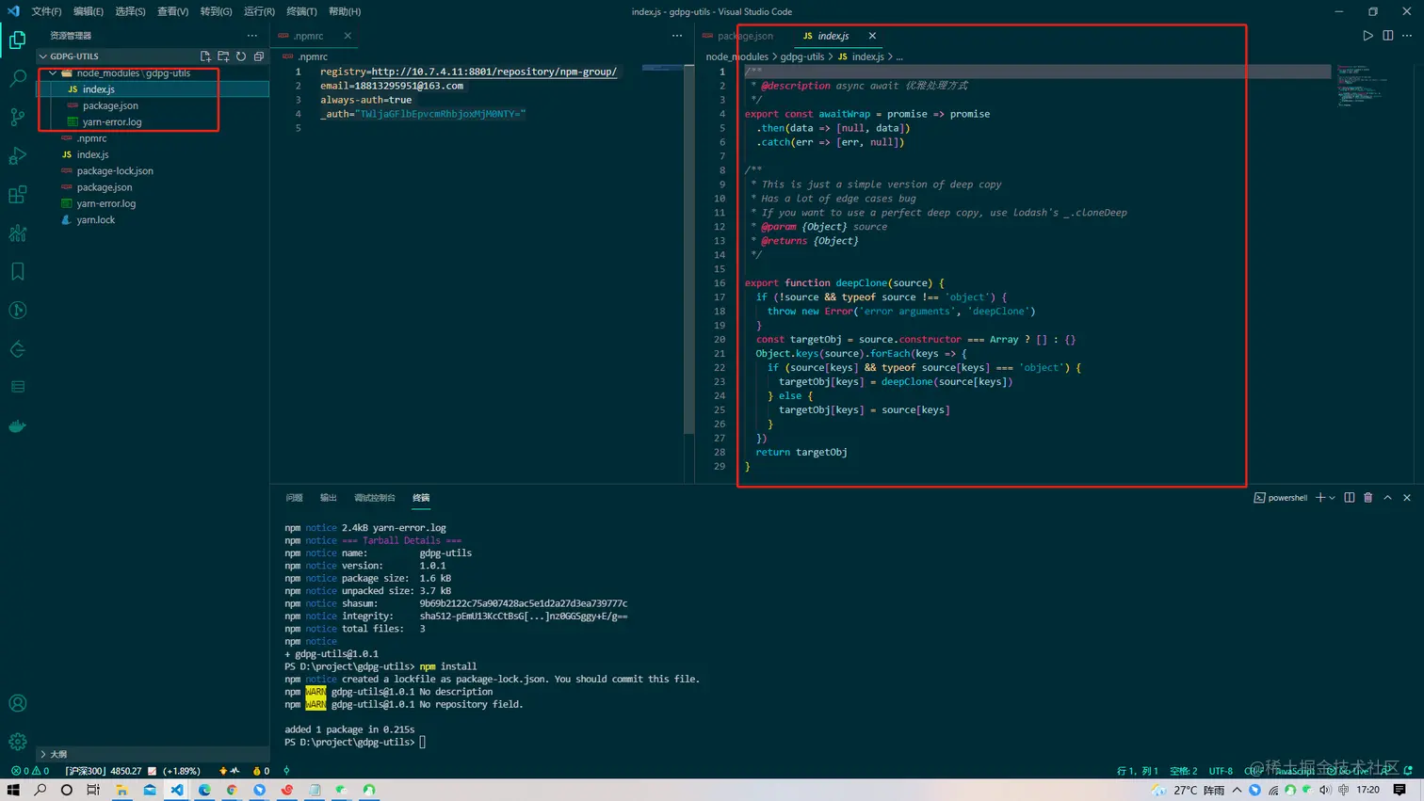Open the root .npmrc file

(x=154, y=138)
